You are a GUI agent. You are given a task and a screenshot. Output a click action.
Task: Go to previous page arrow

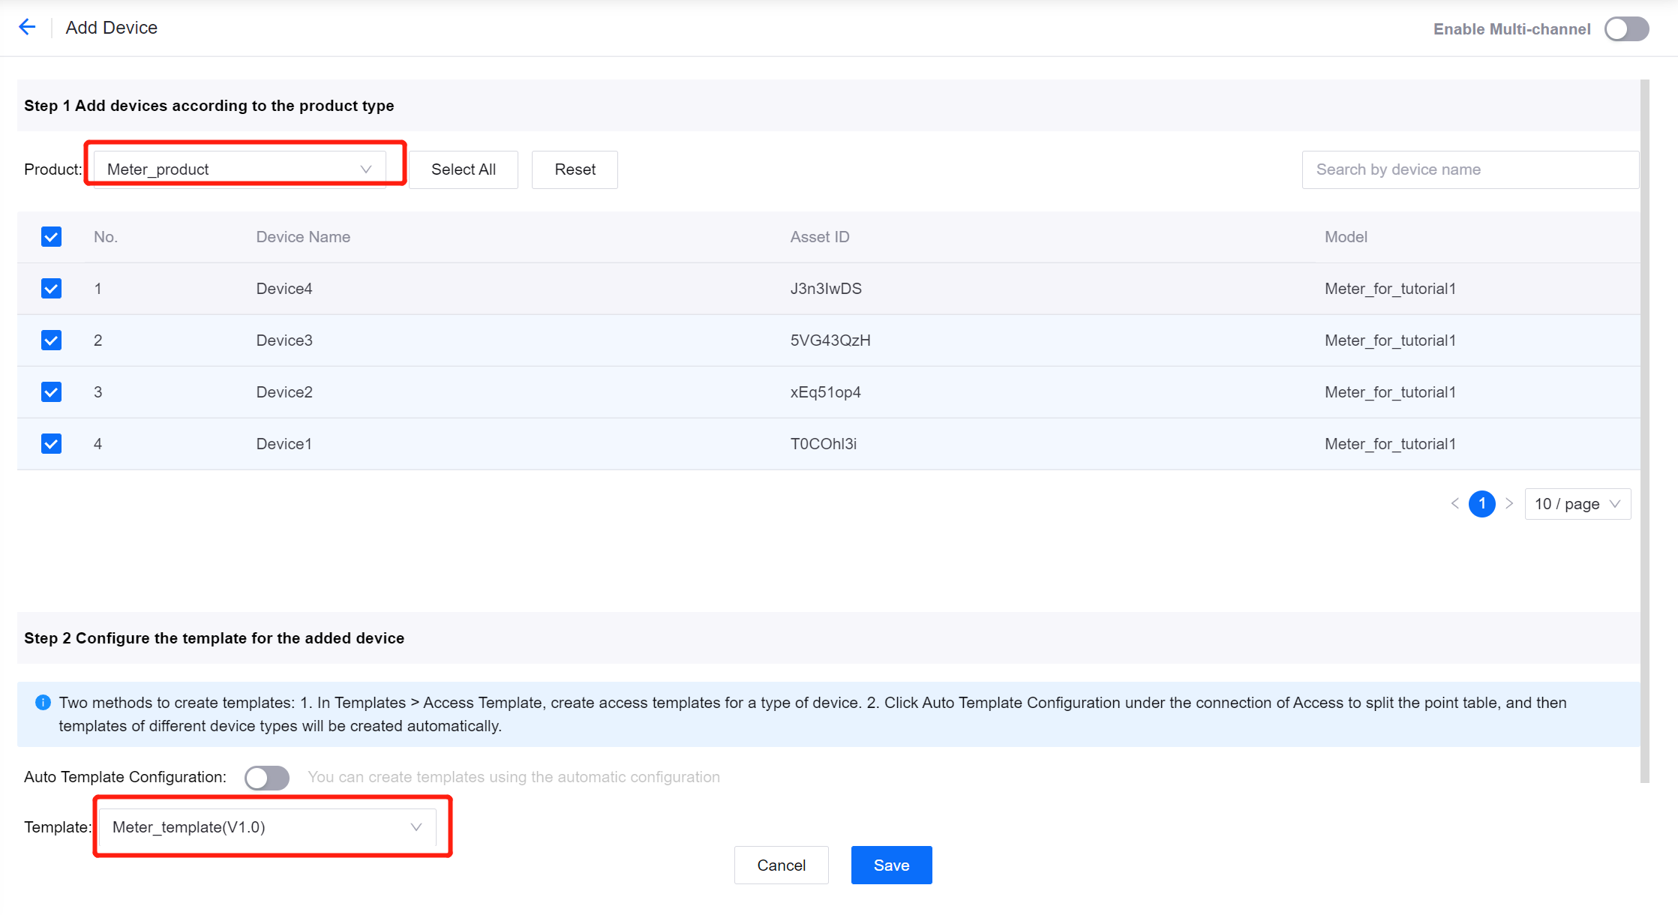[1455, 504]
